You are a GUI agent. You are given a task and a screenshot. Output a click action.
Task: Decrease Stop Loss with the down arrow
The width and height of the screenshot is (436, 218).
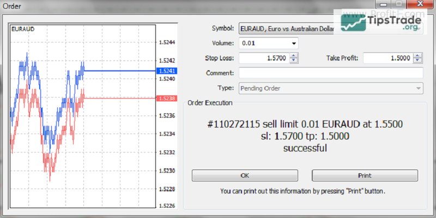pyautogui.click(x=294, y=61)
